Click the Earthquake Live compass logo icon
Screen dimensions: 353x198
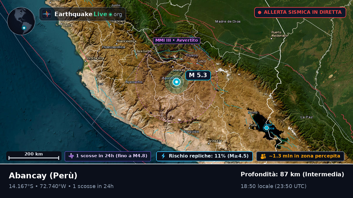point(47,14)
